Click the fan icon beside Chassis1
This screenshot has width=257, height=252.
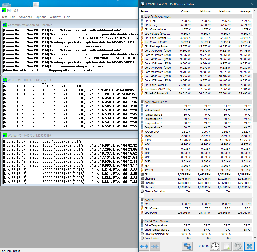pos(142,179)
